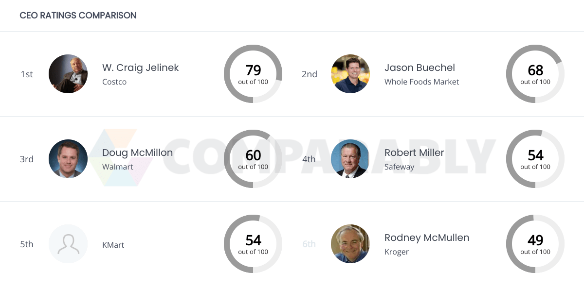
Task: Click KMart's 54 out of 100 score
Action: point(253,244)
